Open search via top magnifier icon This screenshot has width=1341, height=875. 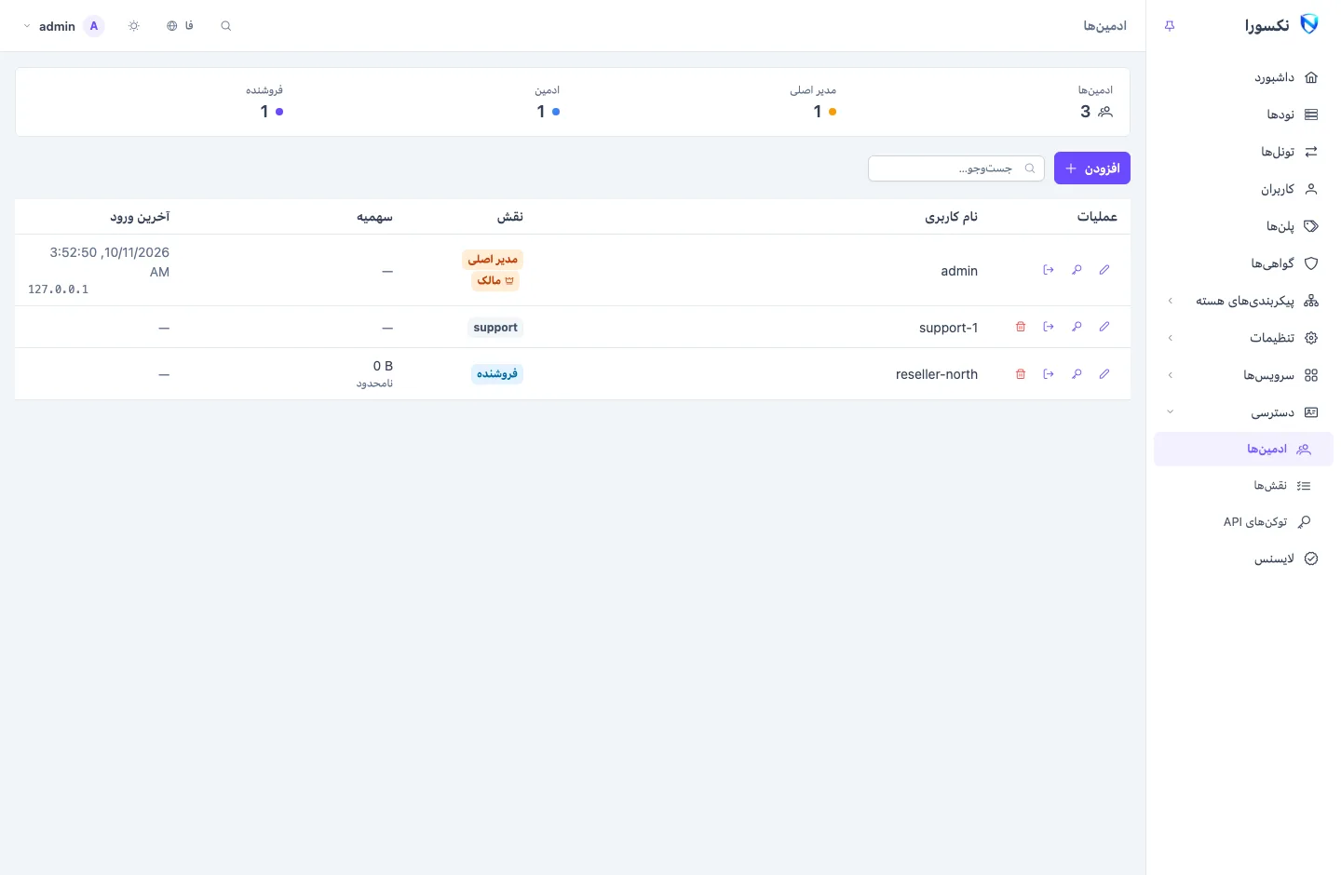[x=225, y=26]
